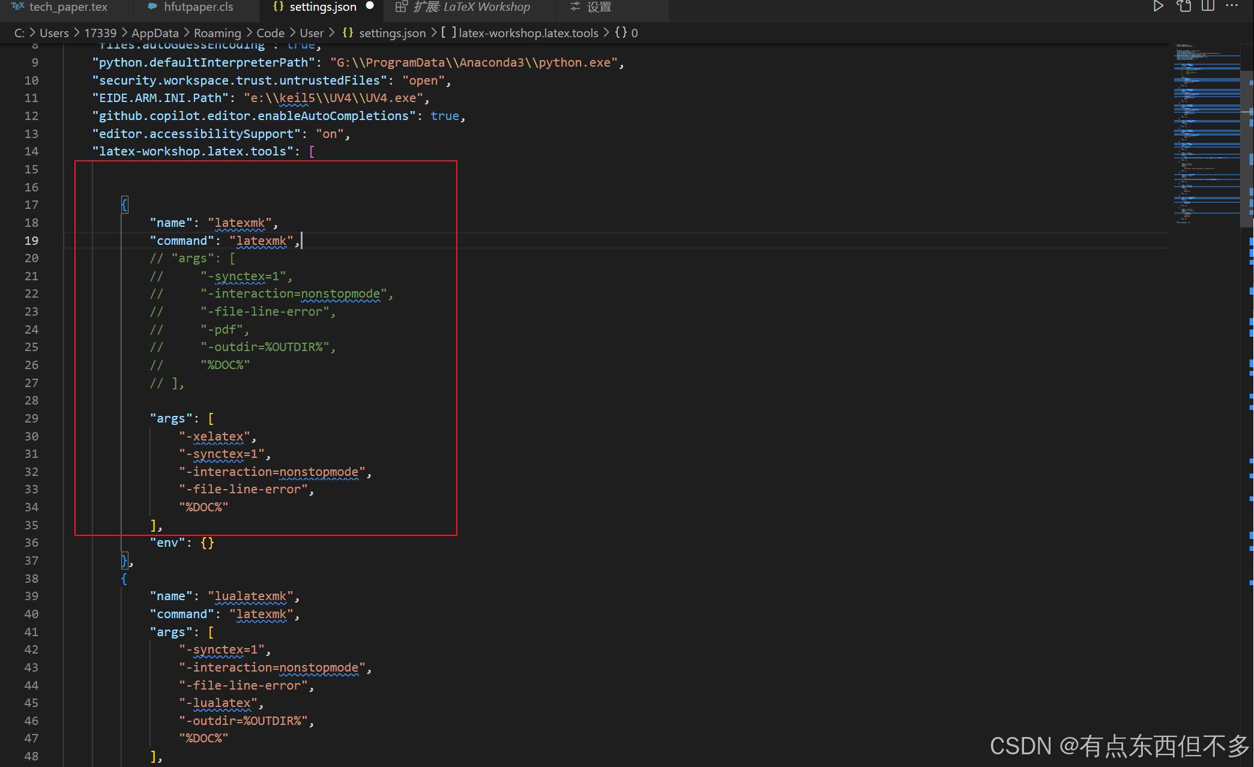Click the Users breadcrumb segment
The image size is (1254, 767).
click(x=54, y=33)
